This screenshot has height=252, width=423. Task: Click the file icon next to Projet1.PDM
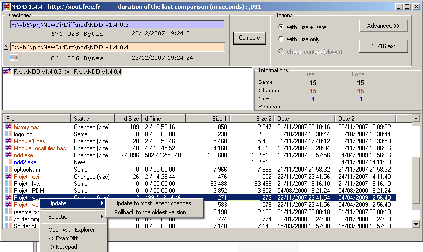[8, 190]
